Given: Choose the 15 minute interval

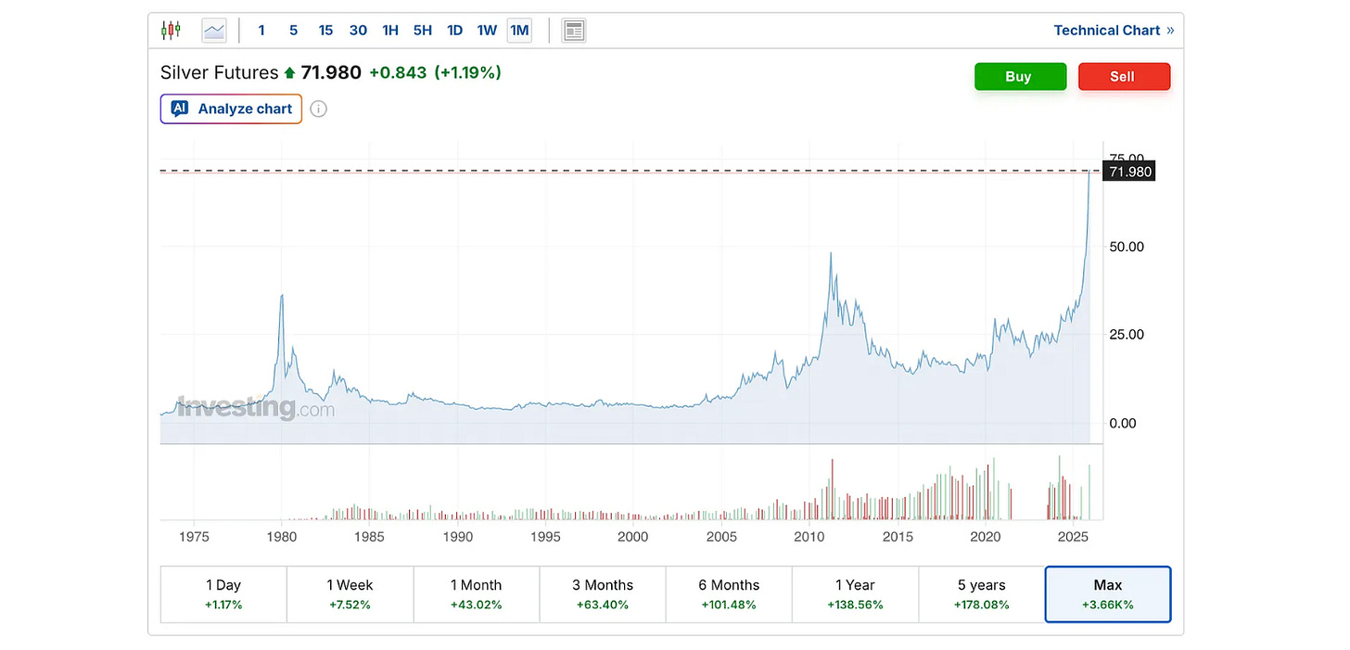Looking at the screenshot, I should 325,31.
